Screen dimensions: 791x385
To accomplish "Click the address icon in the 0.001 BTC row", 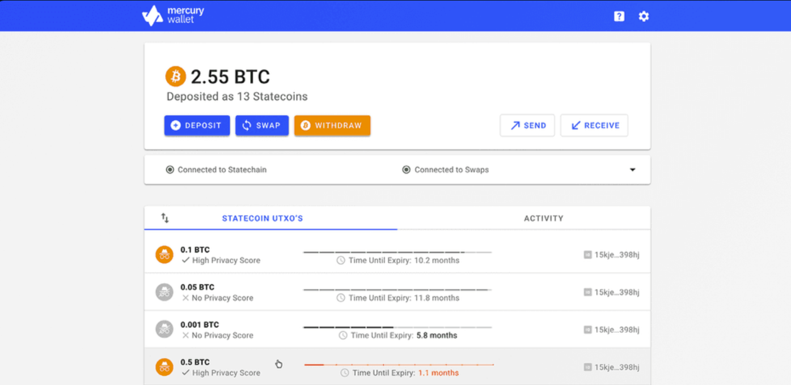I will 588,330.
